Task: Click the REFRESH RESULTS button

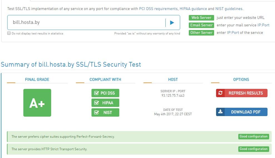Action: pos(242,93)
